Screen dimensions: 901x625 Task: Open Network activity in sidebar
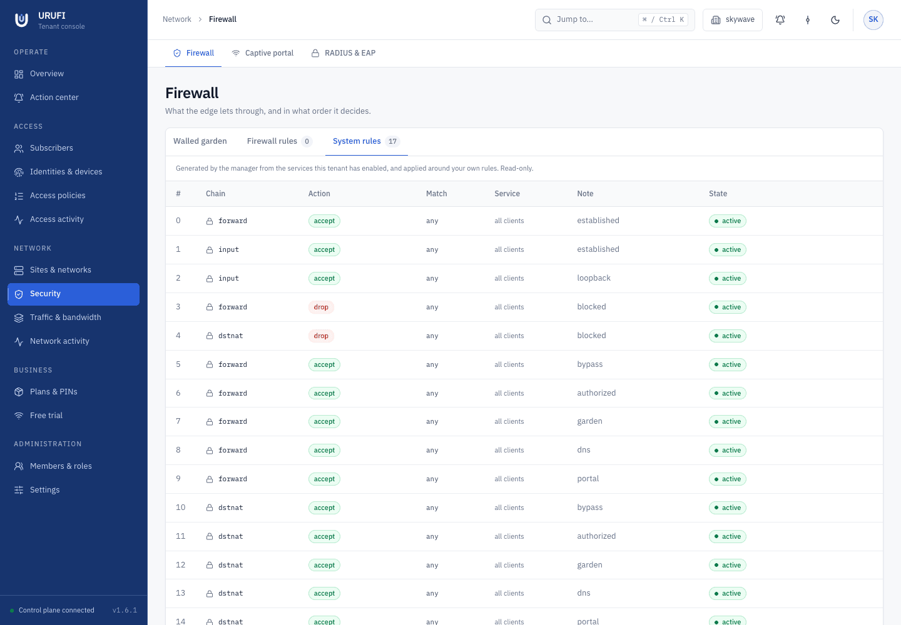(x=73, y=341)
